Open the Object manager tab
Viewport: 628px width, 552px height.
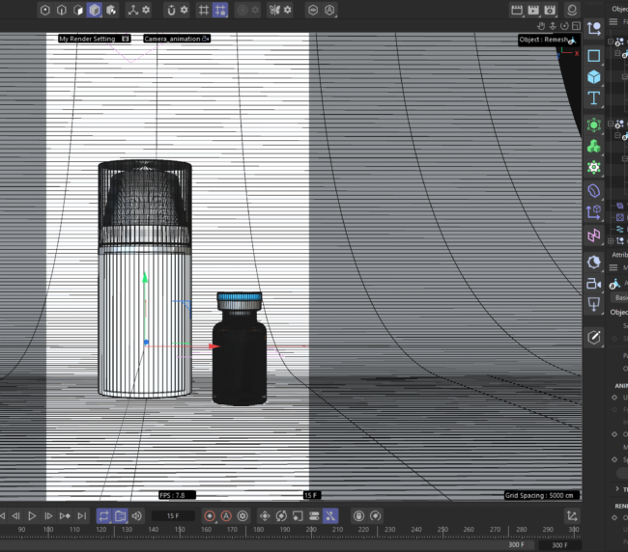pos(619,9)
